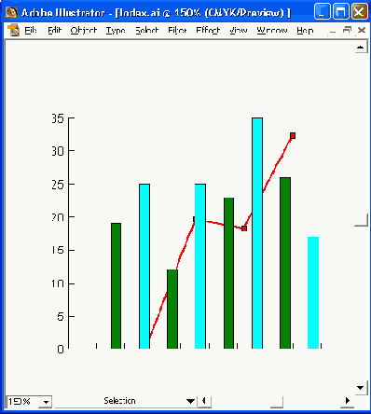The image size is (371, 414).
Task: Open the Window menu
Action: (272, 30)
